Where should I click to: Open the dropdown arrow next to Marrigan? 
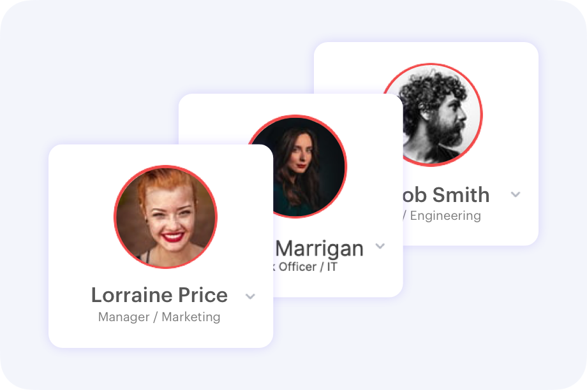pyautogui.click(x=380, y=246)
